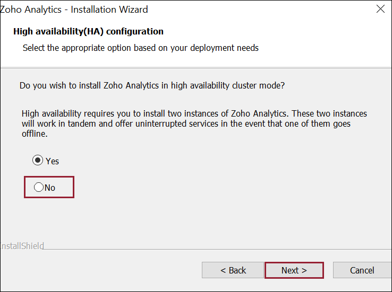The width and height of the screenshot is (392, 292).
Task: Click the "Do you wish to install" question
Action: [x=152, y=85]
